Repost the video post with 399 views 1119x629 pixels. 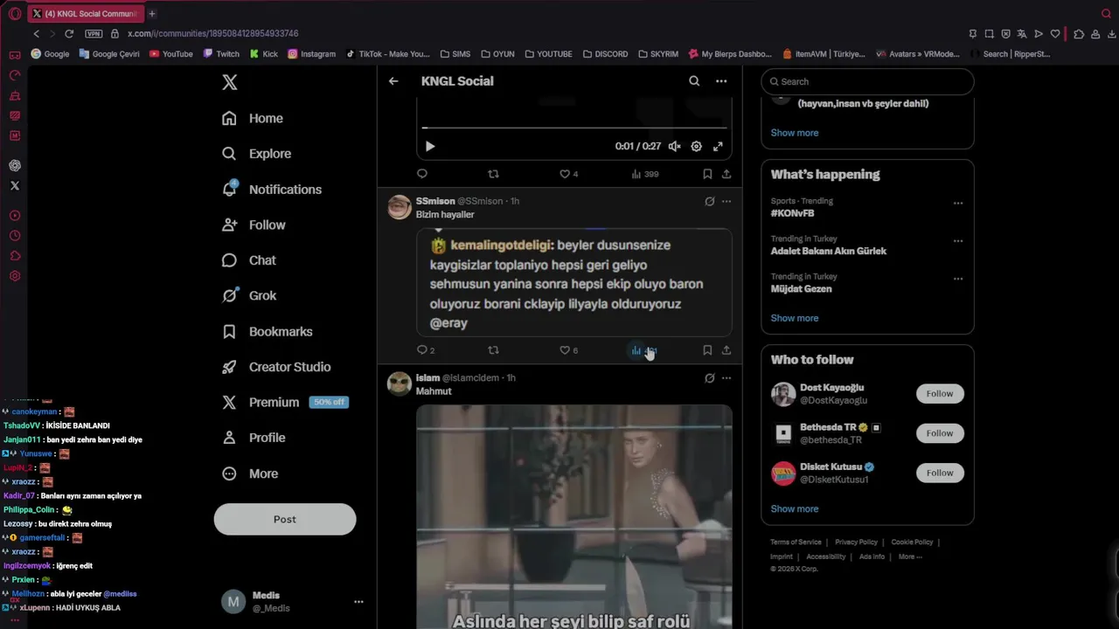point(493,174)
